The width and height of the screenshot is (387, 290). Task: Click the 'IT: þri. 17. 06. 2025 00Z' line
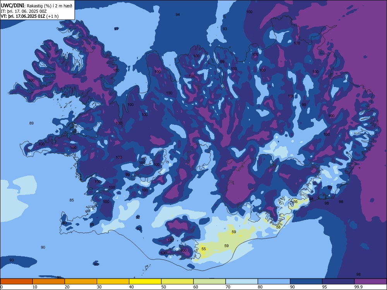coord(24,11)
